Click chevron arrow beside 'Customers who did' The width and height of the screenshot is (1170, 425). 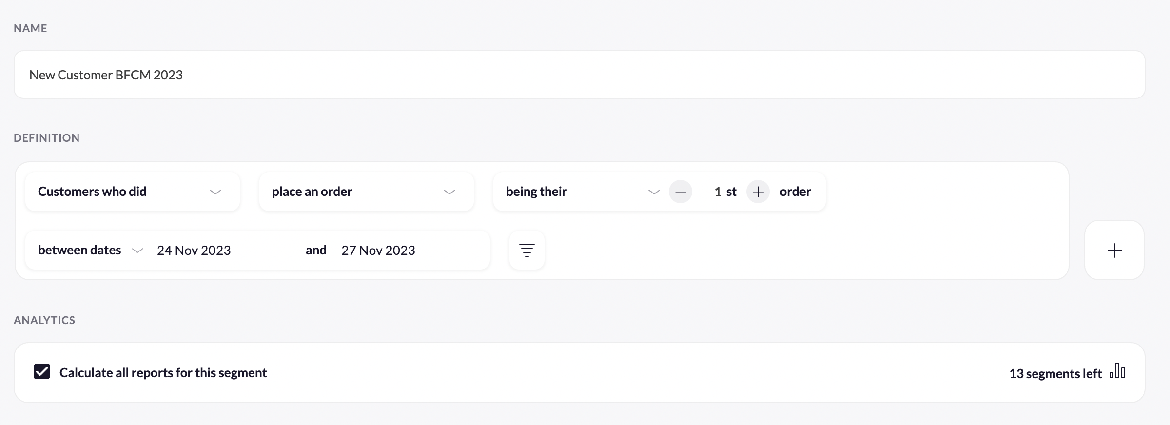pos(215,192)
